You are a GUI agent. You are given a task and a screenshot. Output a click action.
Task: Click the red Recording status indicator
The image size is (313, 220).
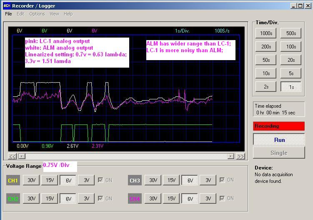coord(278,126)
